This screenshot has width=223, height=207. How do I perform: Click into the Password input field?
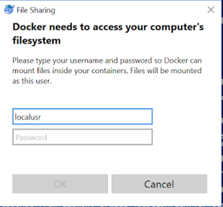click(x=83, y=137)
